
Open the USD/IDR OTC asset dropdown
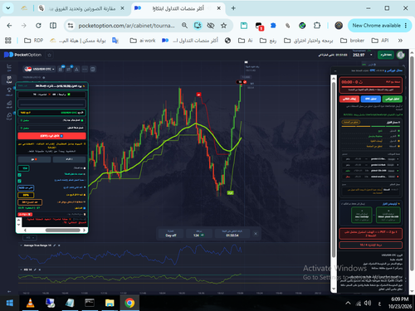pyautogui.click(x=39, y=69)
